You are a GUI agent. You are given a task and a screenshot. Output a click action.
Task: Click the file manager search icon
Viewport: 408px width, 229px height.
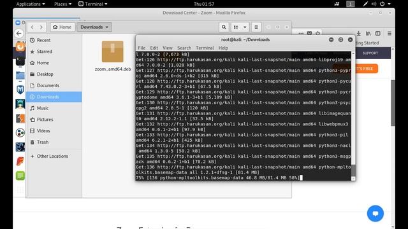coord(224,27)
